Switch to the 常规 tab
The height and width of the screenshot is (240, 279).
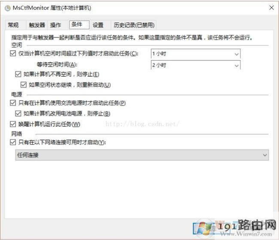[13, 25]
